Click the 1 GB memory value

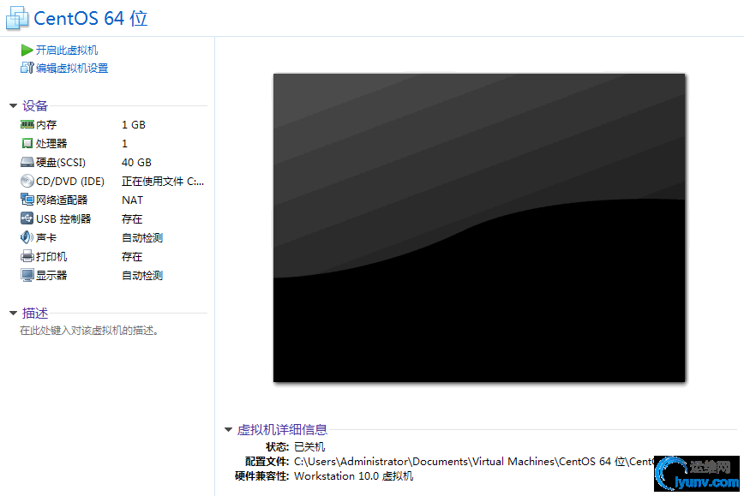pyautogui.click(x=134, y=125)
